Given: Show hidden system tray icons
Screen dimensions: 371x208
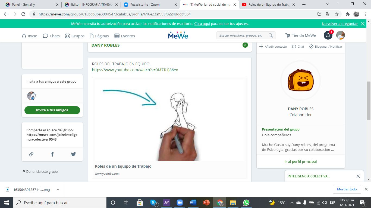Looking at the screenshot, I should (x=292, y=203).
